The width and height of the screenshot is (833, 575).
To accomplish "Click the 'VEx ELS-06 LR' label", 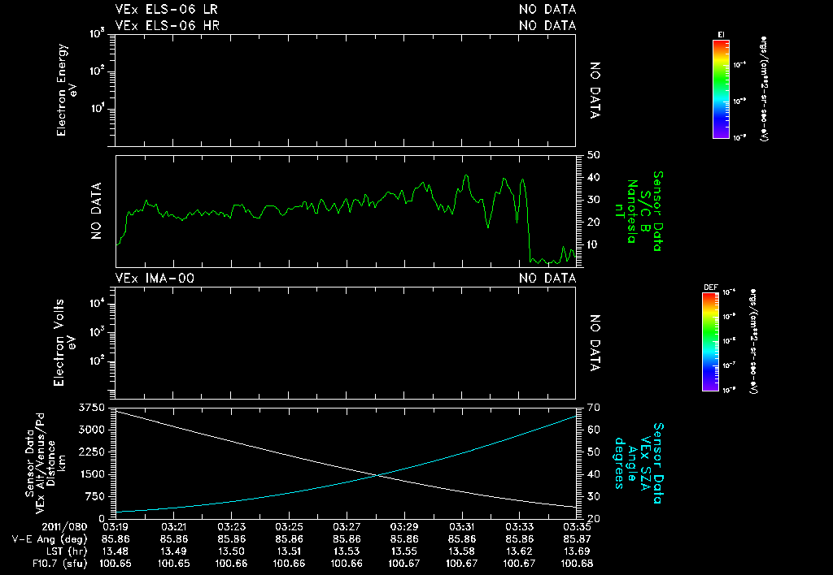I will click(x=166, y=10).
